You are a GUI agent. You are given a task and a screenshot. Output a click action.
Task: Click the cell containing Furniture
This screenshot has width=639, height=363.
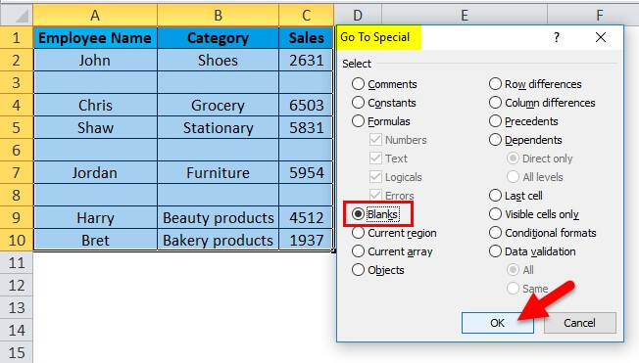[218, 173]
